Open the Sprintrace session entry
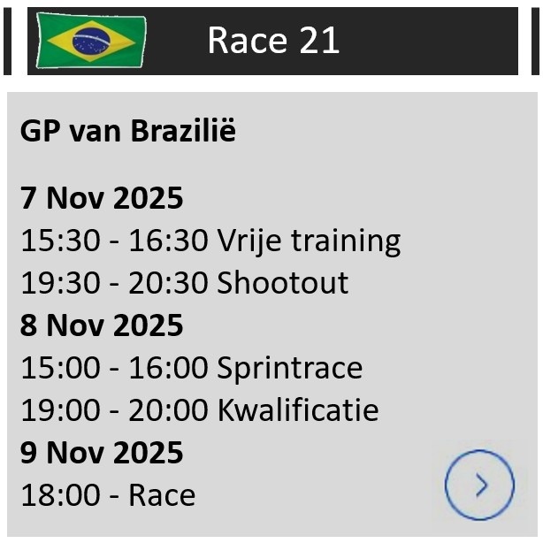543x543 pixels. [290, 368]
